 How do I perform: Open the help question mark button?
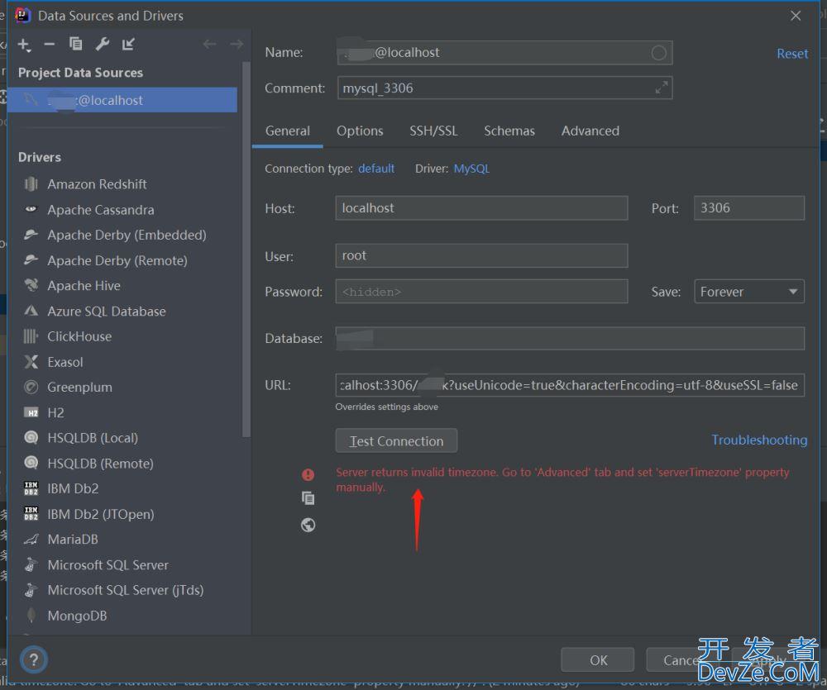coord(34,659)
